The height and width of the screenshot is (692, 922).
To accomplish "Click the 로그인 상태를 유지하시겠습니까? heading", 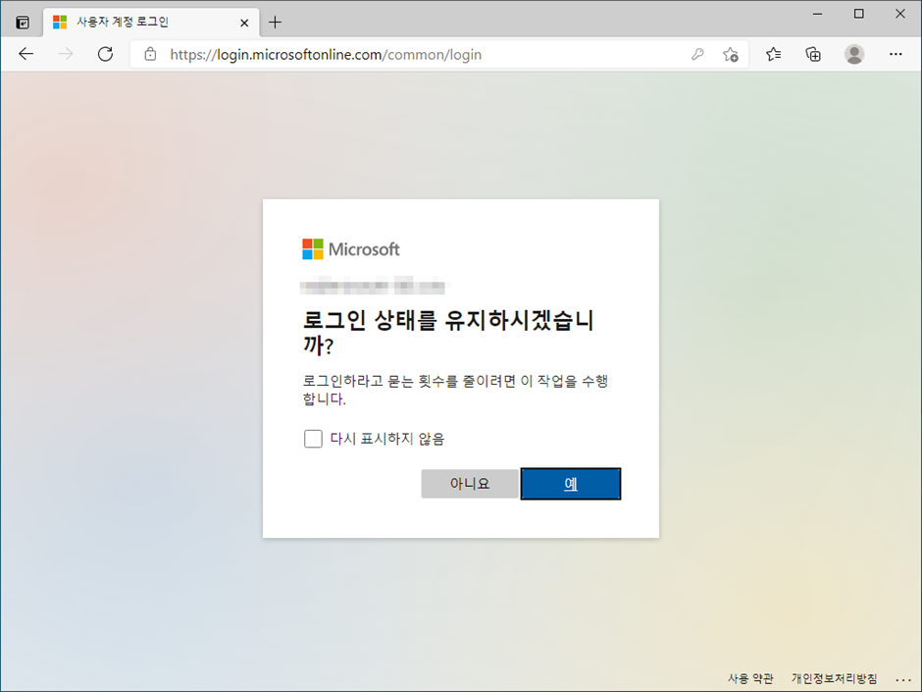I will [x=448, y=333].
